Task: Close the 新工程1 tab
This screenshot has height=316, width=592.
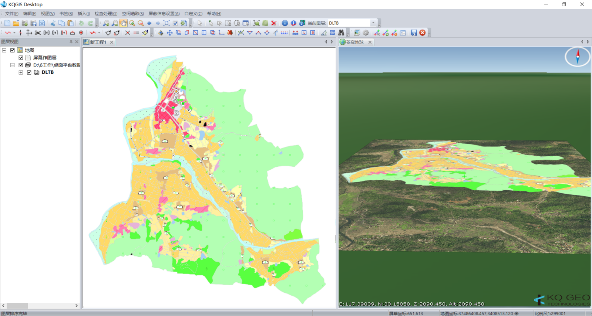Action: [x=111, y=42]
